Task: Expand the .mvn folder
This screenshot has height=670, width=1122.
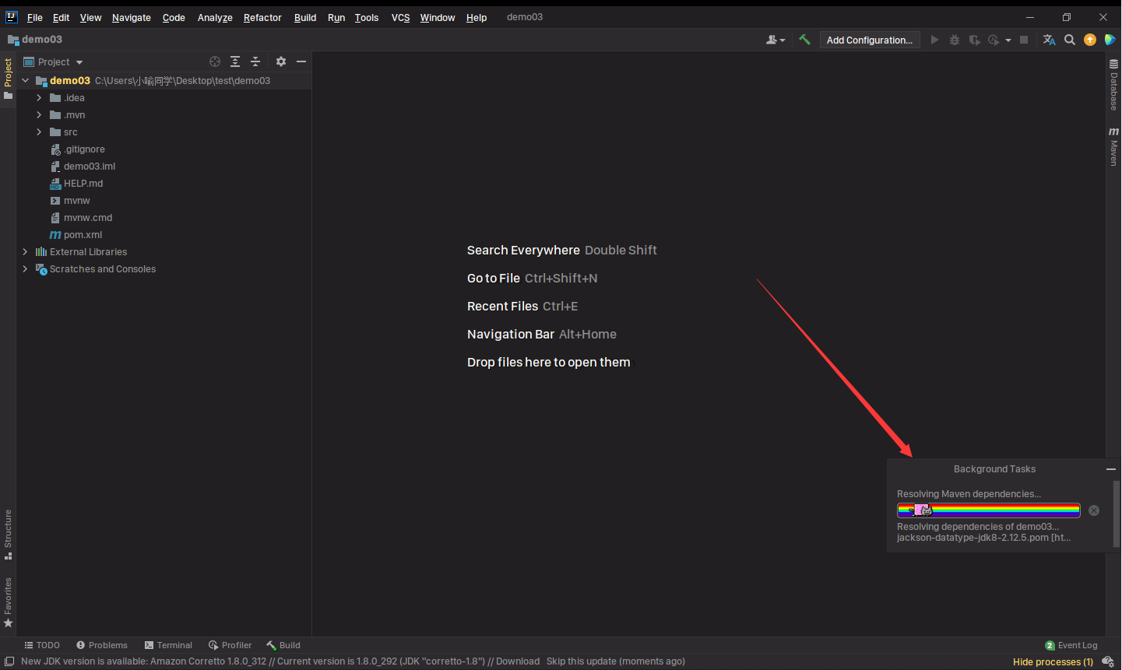Action: [39, 115]
